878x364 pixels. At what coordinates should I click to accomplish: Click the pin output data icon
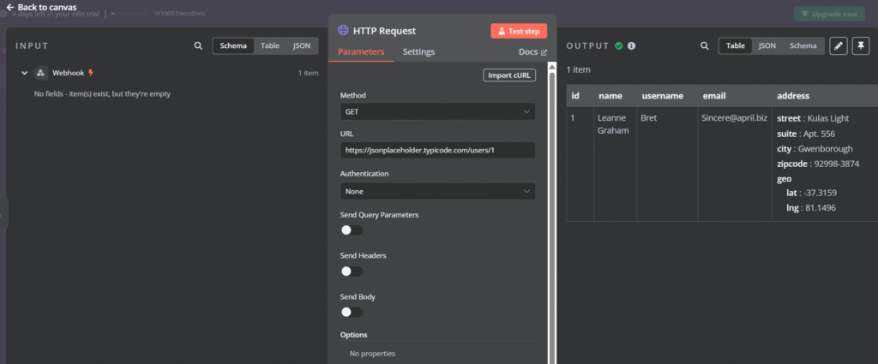pos(861,46)
